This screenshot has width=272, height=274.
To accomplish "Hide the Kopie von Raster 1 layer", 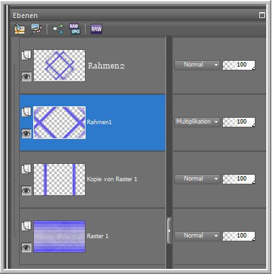I will pyautogui.click(x=26, y=191).
